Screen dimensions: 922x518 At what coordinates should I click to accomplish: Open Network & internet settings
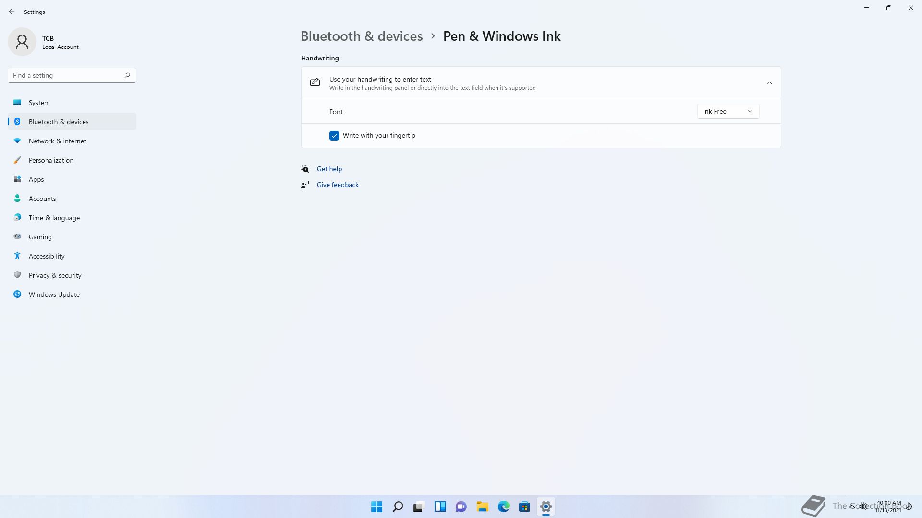click(x=72, y=141)
